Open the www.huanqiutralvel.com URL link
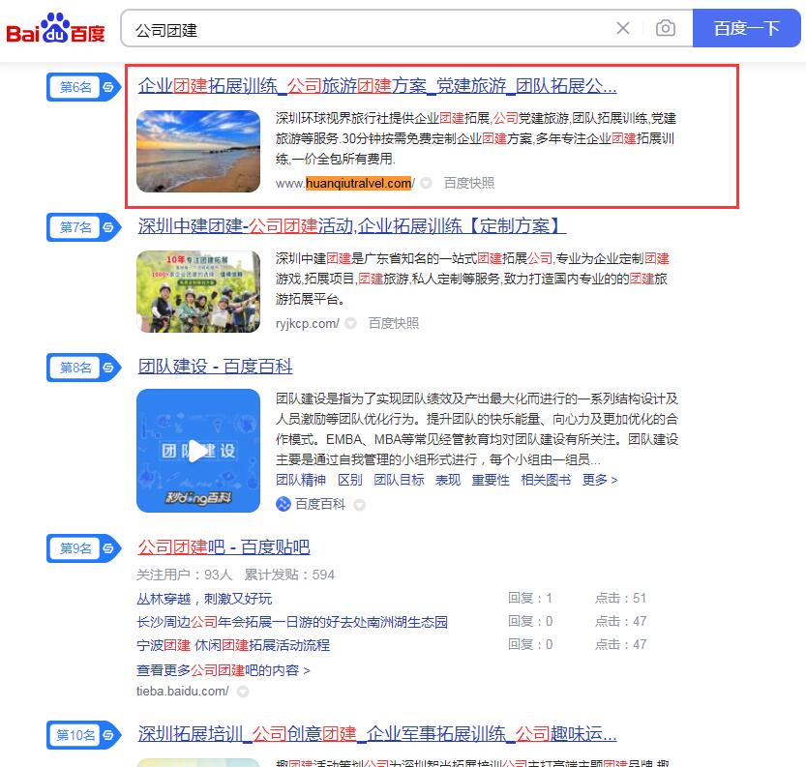 [x=344, y=184]
